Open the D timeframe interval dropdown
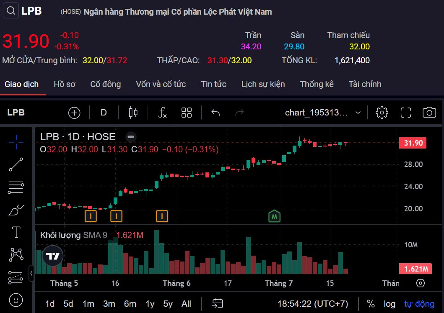Viewport: 444px width, 313px height. click(x=104, y=113)
